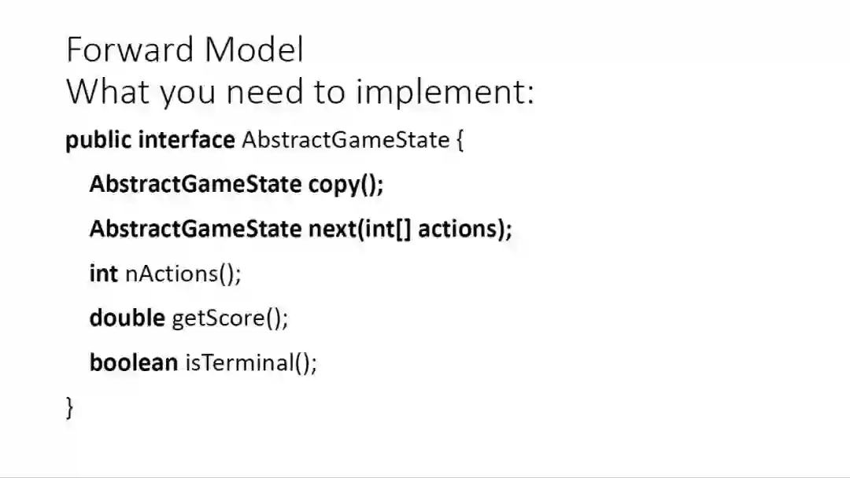Click the word "implement:" in the heading
Screen dimensions: 850x478
tap(445, 92)
